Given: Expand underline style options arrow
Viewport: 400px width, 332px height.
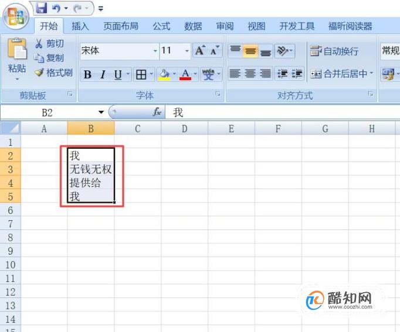Looking at the screenshot, I should tap(128, 74).
